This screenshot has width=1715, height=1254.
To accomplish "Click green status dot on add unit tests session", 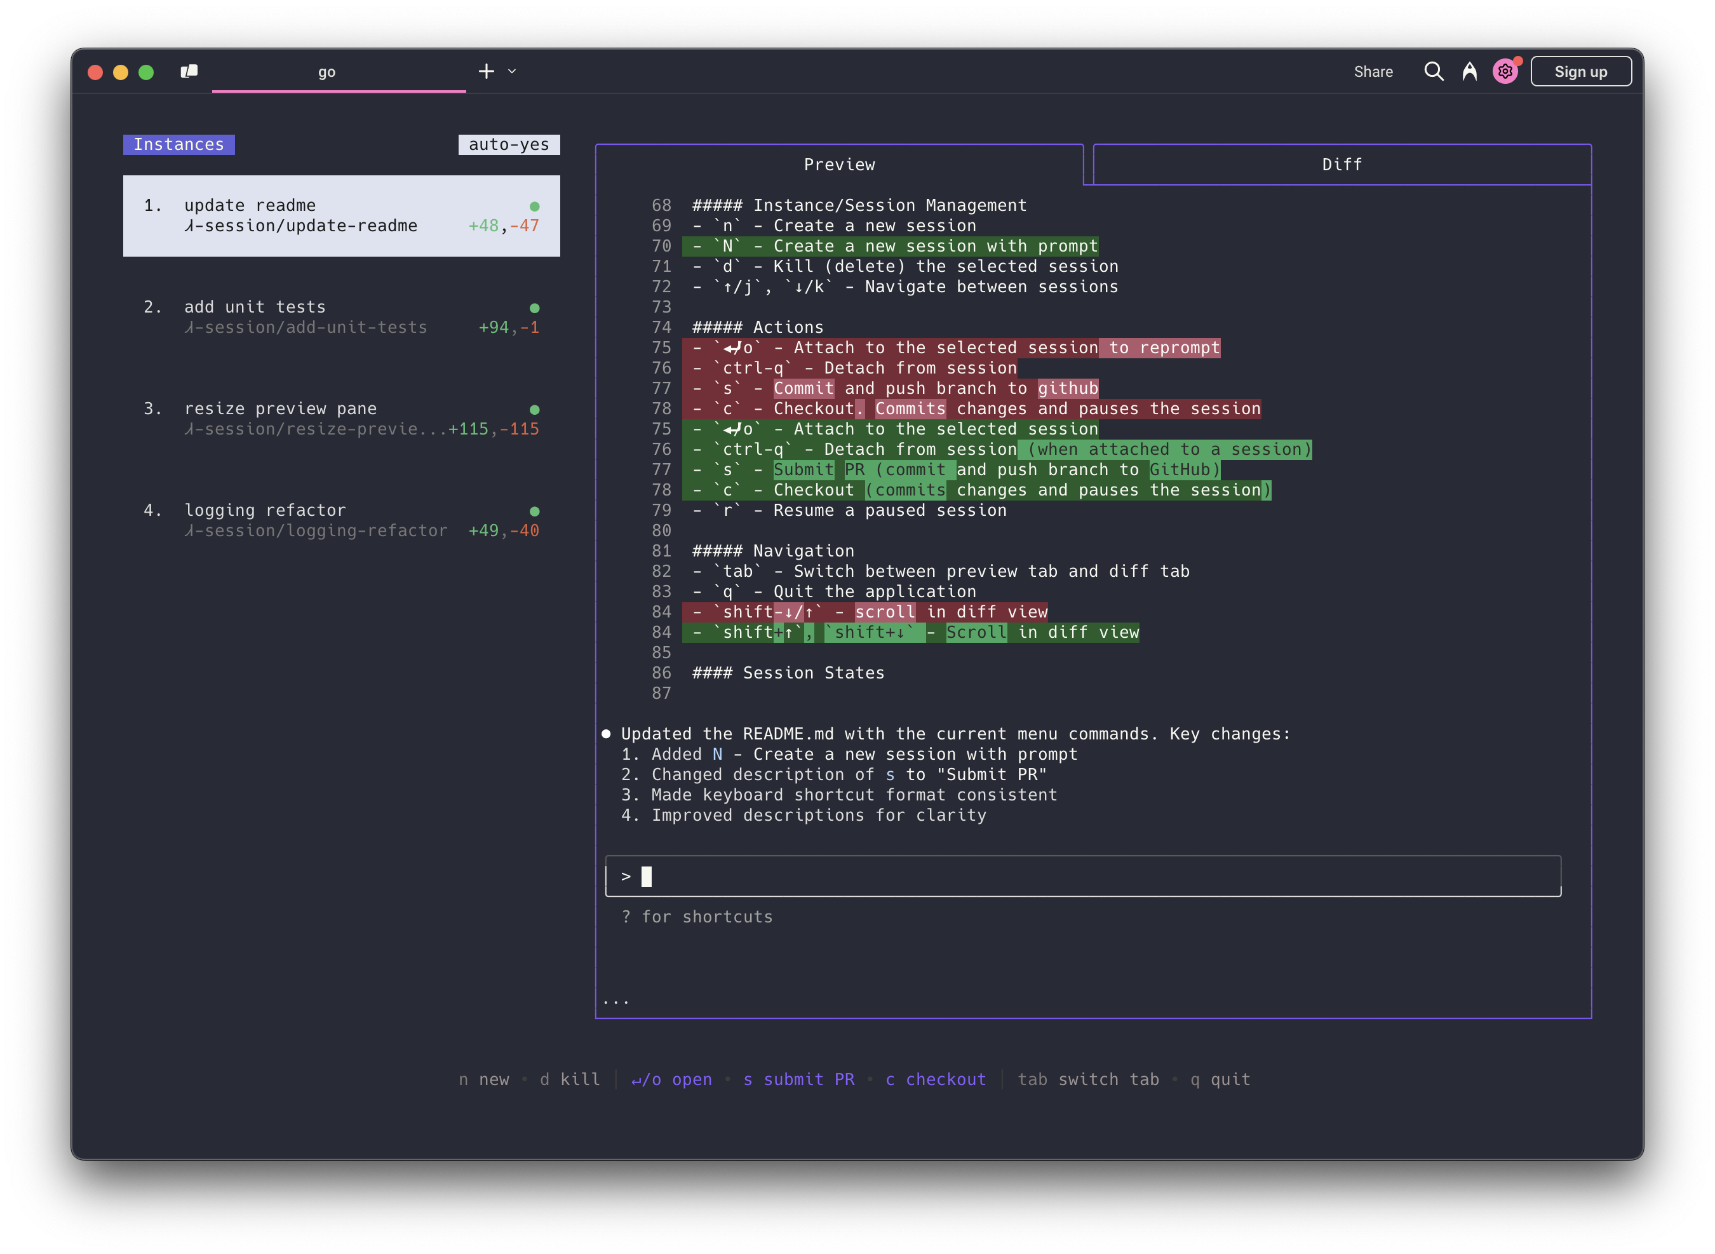I will (535, 307).
